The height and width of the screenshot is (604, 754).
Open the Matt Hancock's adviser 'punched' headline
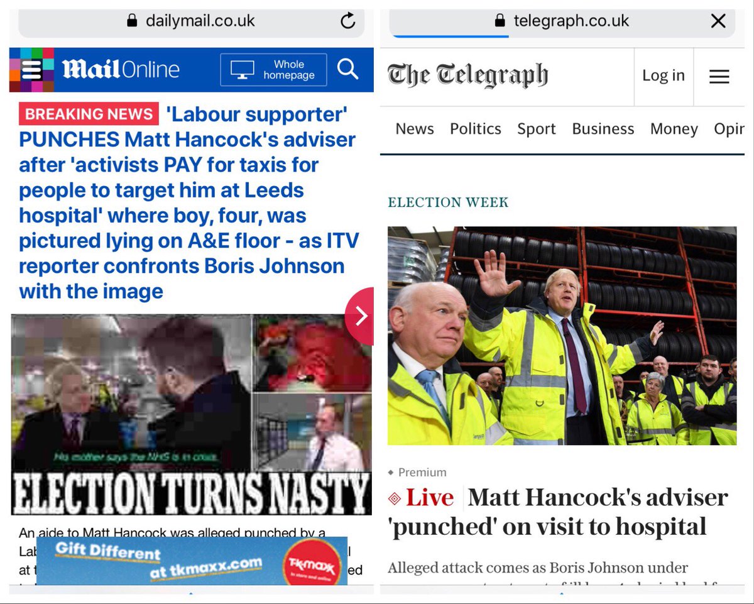coord(558,512)
